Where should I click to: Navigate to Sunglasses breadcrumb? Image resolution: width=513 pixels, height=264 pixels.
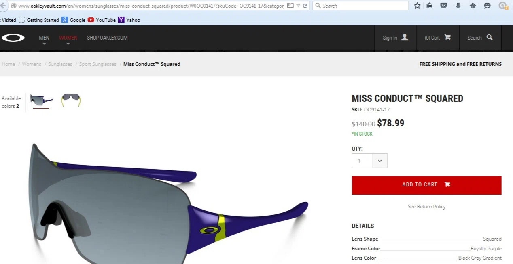60,64
